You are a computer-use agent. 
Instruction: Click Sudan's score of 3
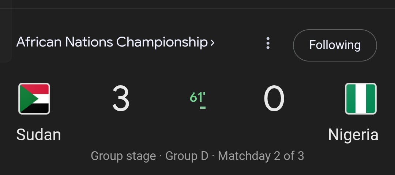point(121,98)
